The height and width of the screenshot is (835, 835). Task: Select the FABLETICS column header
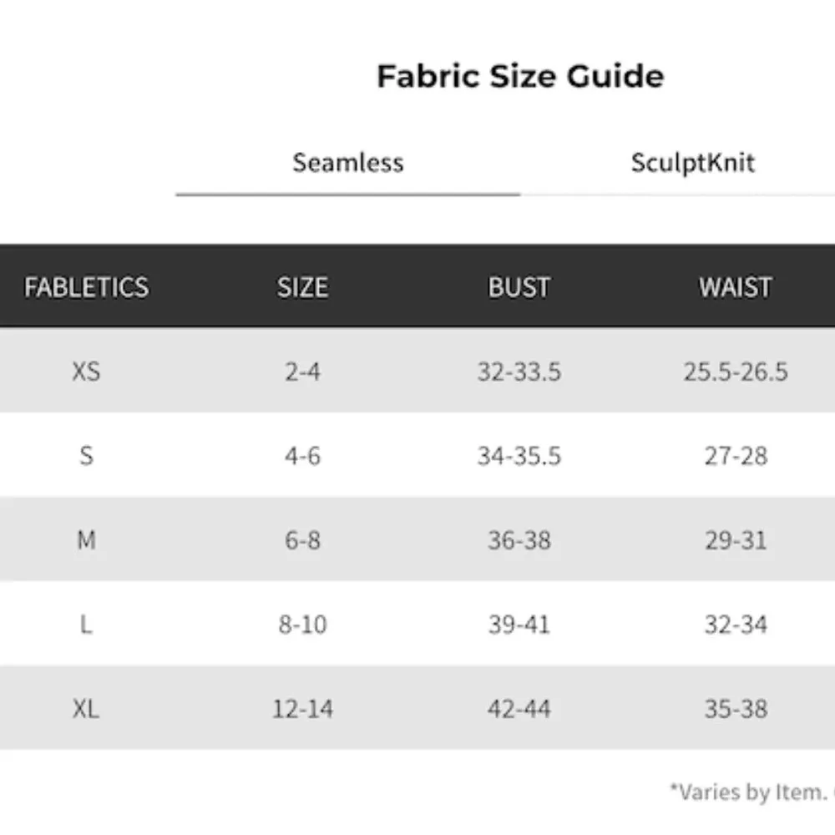(86, 287)
